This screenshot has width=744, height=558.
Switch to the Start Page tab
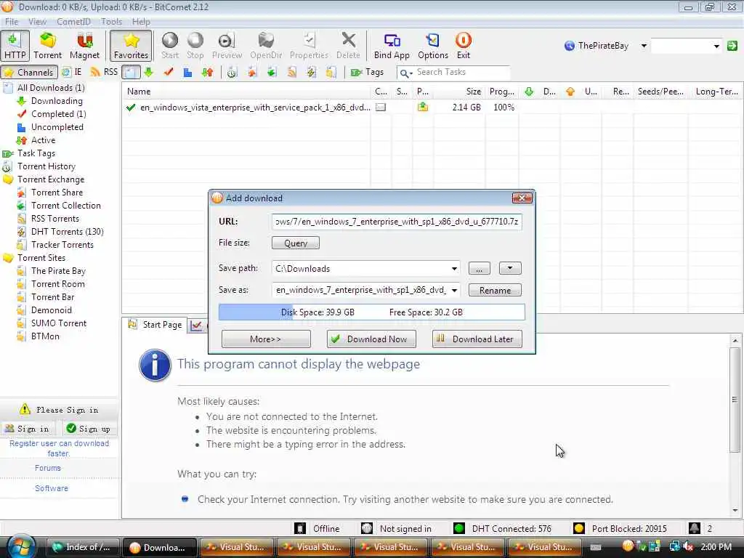(x=155, y=325)
